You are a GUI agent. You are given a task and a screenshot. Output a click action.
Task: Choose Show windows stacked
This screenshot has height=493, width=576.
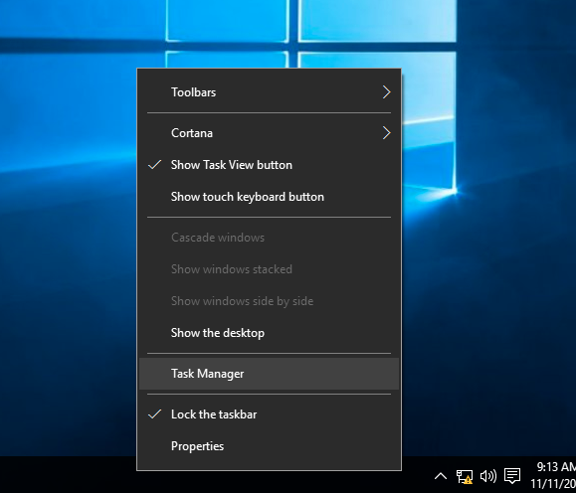pos(269,269)
